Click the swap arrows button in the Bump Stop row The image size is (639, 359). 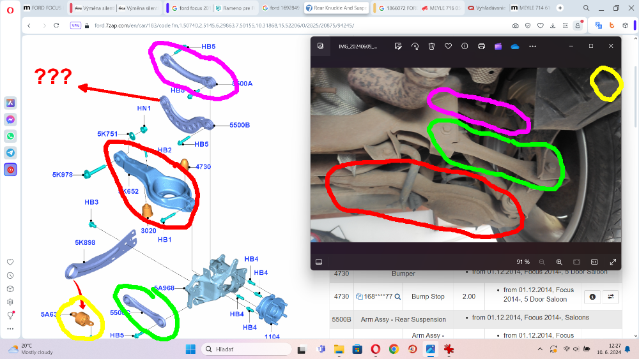click(x=611, y=297)
